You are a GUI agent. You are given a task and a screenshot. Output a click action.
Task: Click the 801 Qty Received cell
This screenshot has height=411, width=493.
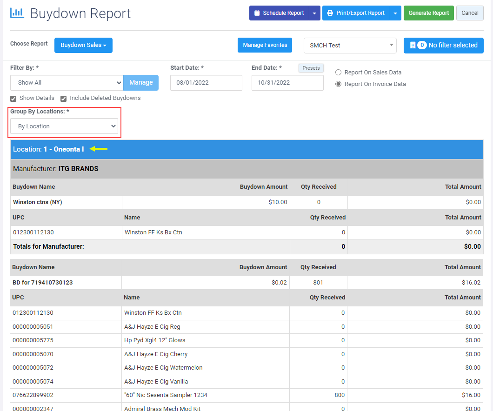[x=318, y=283]
